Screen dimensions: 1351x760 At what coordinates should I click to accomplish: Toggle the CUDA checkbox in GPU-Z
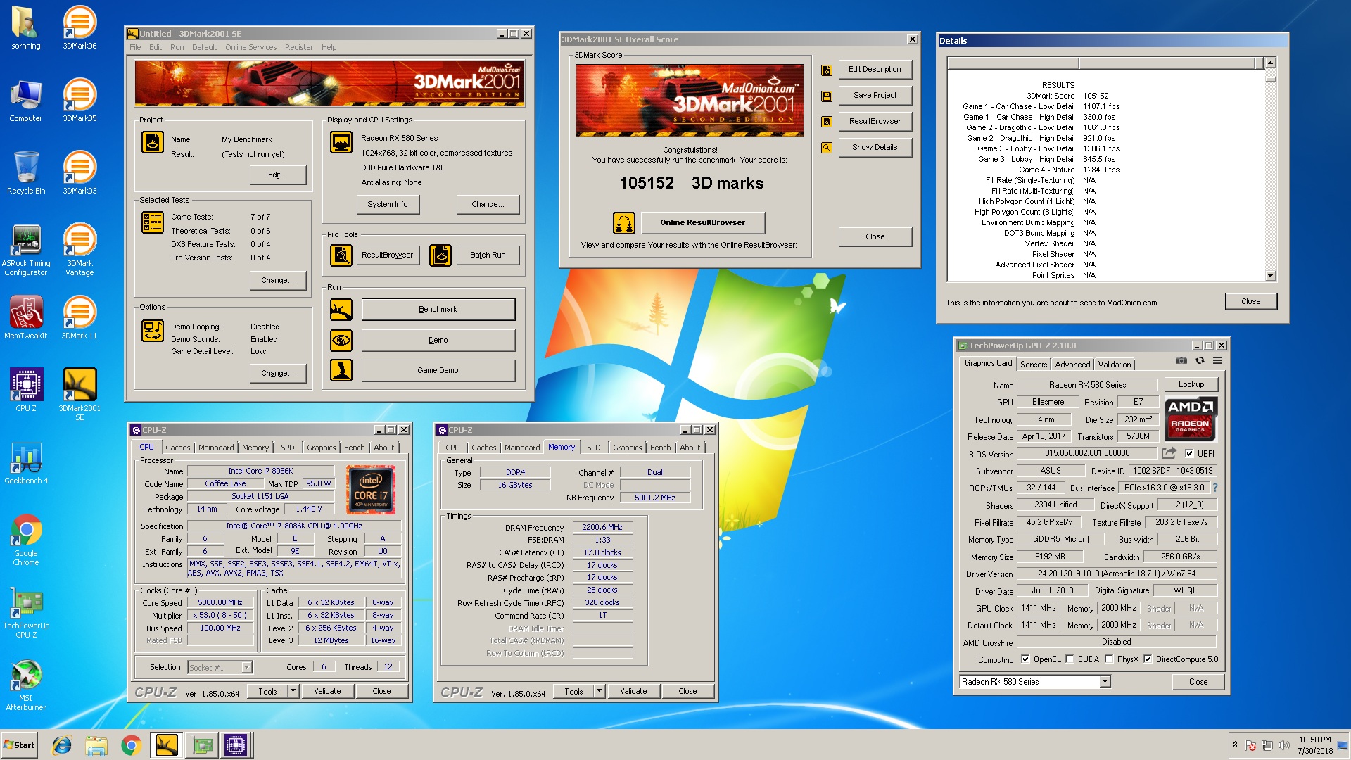pos(1070,659)
